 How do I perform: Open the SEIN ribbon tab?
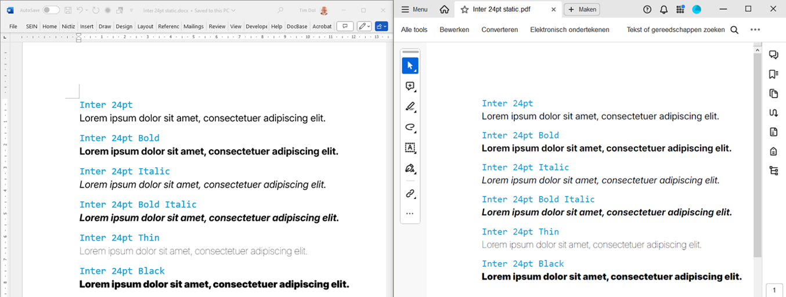(x=32, y=26)
